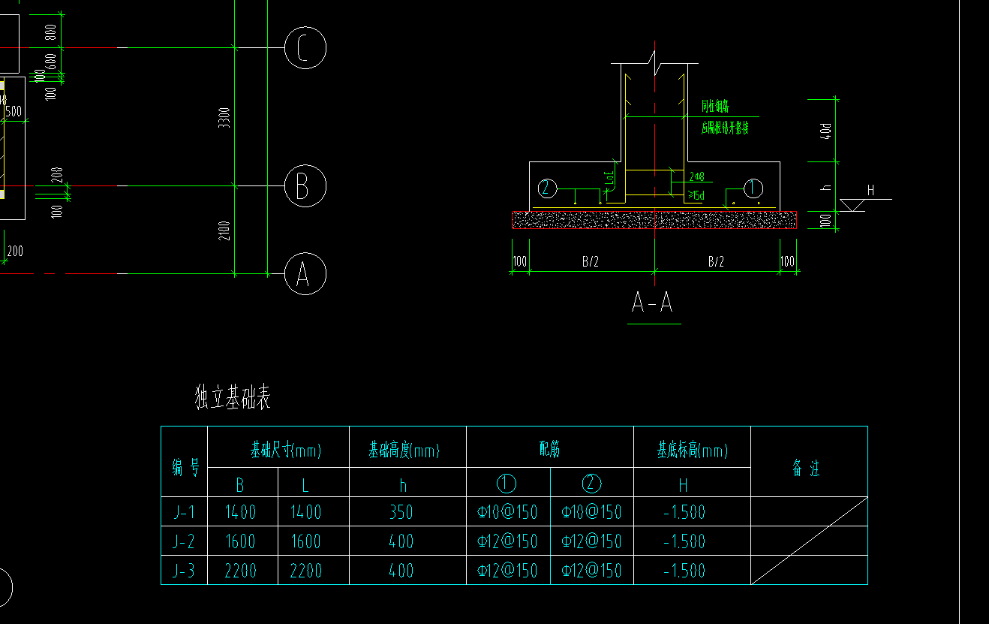This screenshot has width=989, height=624.
Task: Select rebar callout ② in section
Action: click(548, 188)
